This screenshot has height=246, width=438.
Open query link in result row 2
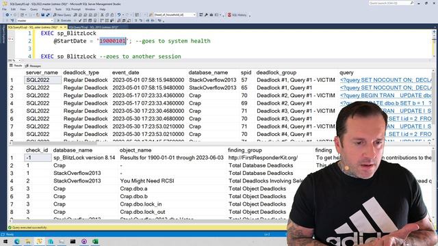pos(385,88)
